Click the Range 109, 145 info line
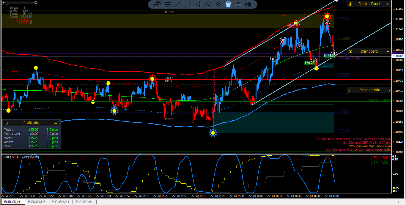 click(x=21, y=14)
